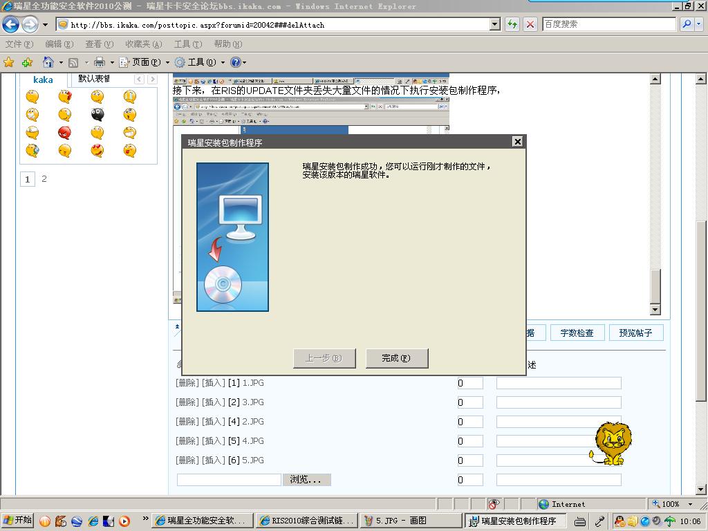Open Favorites Center star icon
The image size is (708, 531).
pyautogui.click(x=8, y=62)
